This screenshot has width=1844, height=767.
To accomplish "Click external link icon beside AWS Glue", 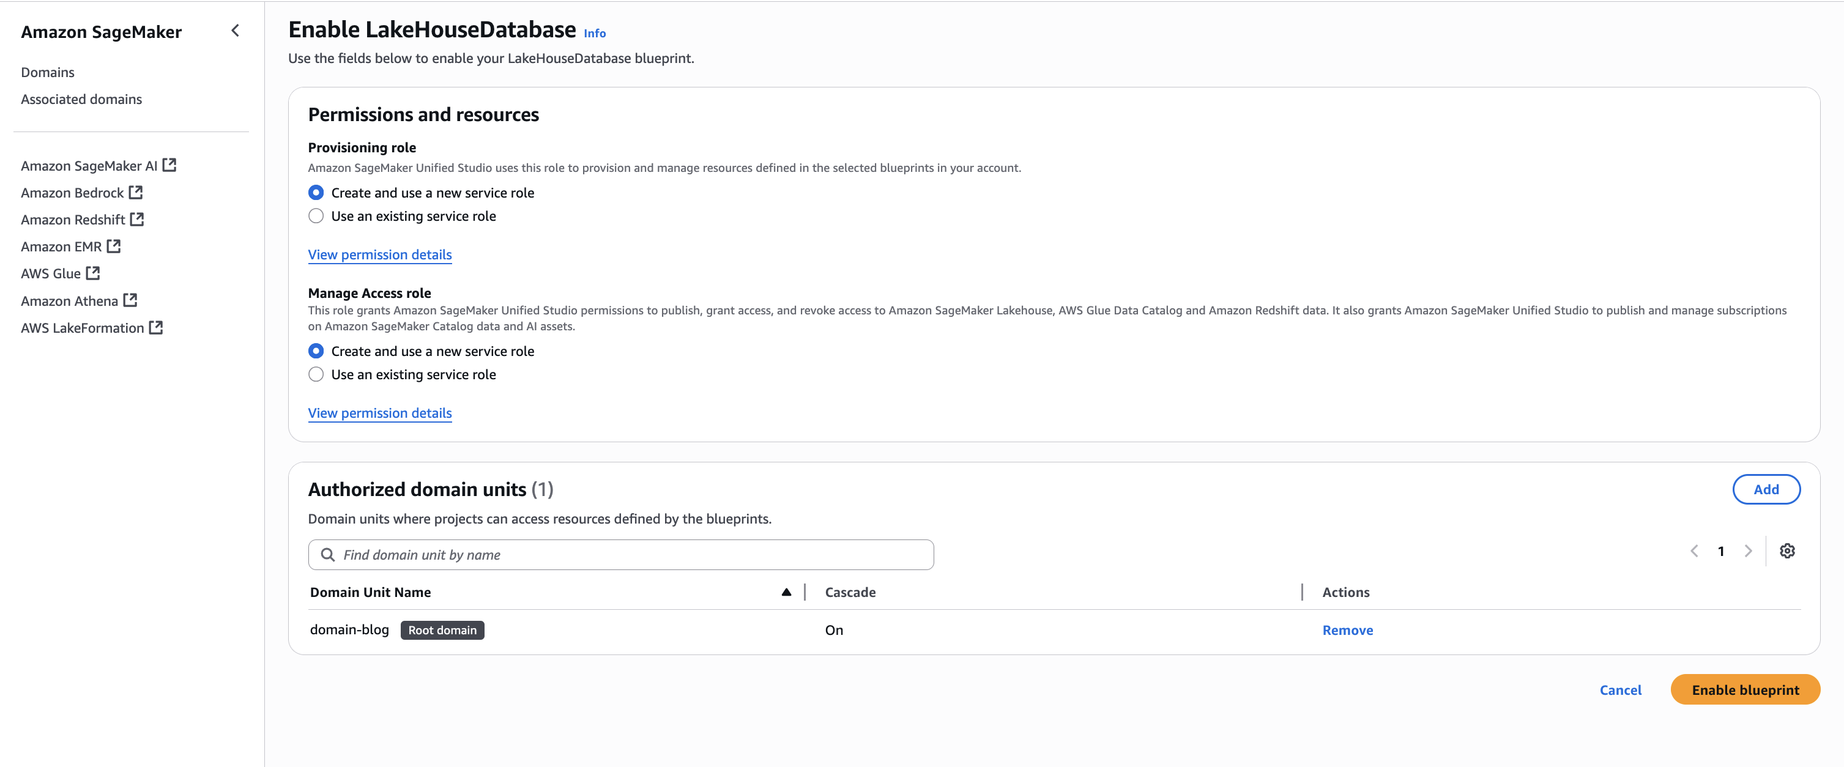I will [93, 273].
